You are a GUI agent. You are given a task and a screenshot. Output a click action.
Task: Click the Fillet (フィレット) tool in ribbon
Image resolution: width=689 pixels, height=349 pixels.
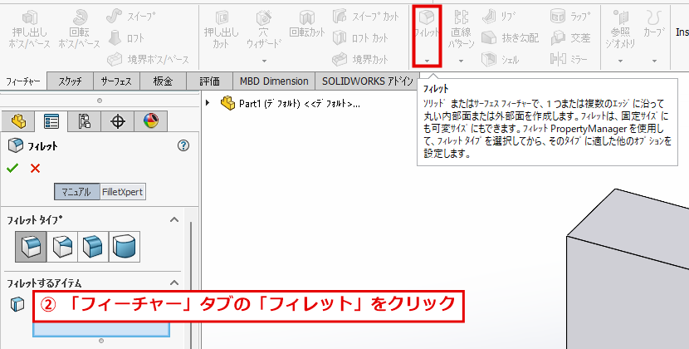427,25
